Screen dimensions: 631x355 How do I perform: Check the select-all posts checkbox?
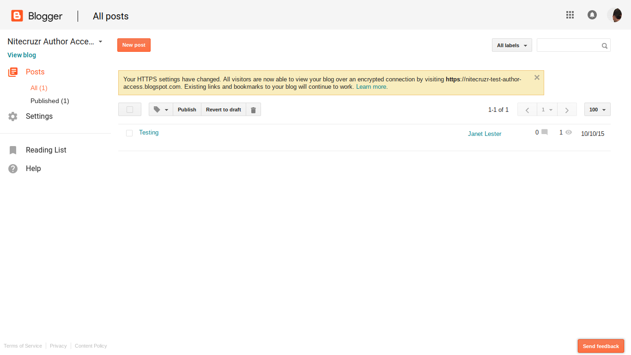pyautogui.click(x=129, y=109)
